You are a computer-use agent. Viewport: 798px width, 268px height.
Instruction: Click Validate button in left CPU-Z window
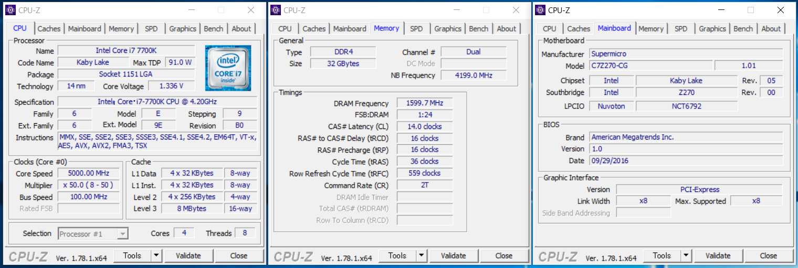coord(188,256)
